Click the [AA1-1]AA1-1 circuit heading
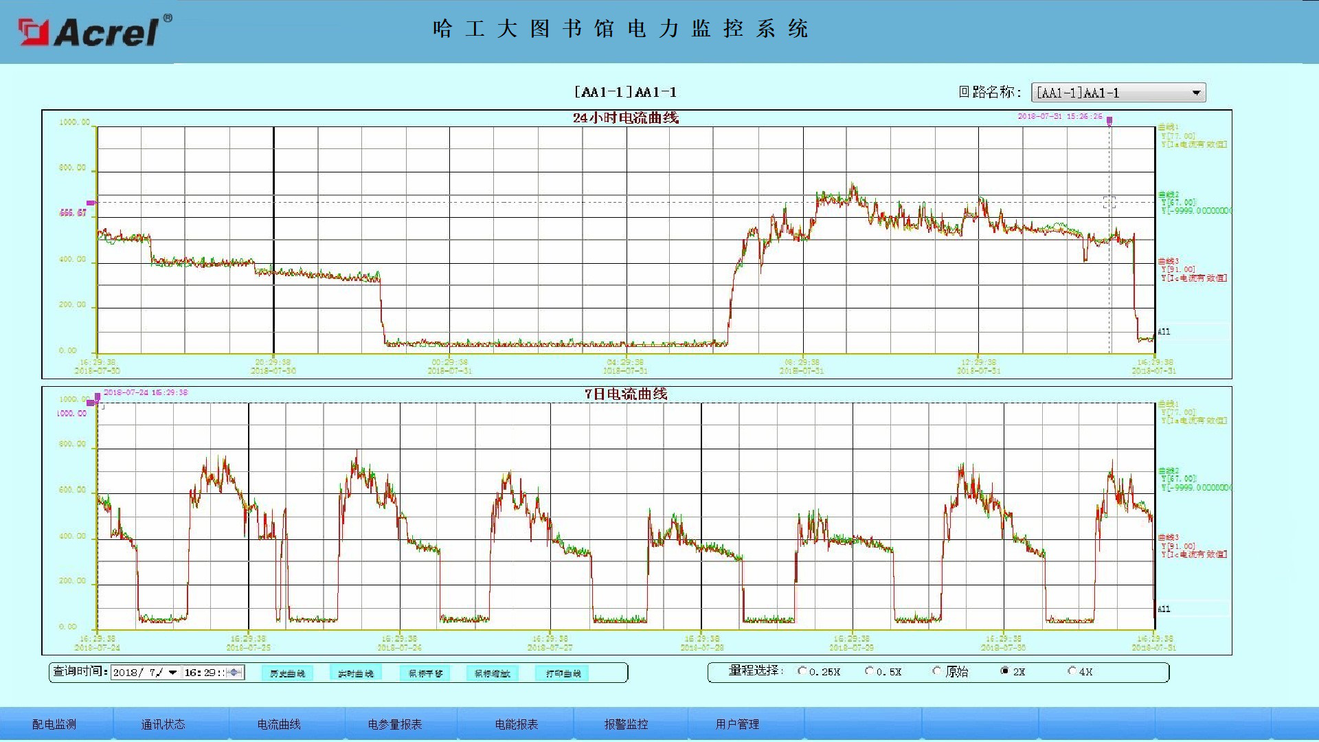The width and height of the screenshot is (1319, 742). click(x=625, y=92)
